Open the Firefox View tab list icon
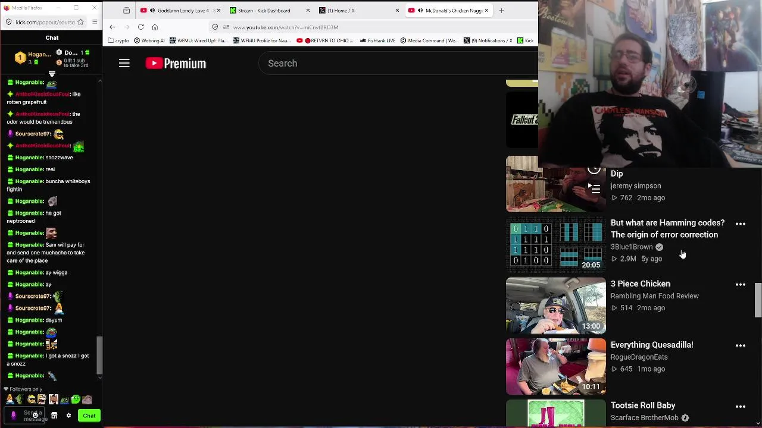Screen dimensions: 762x428 point(126,11)
